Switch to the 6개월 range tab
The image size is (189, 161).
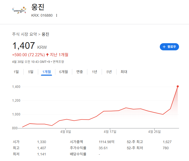(x=64, y=72)
